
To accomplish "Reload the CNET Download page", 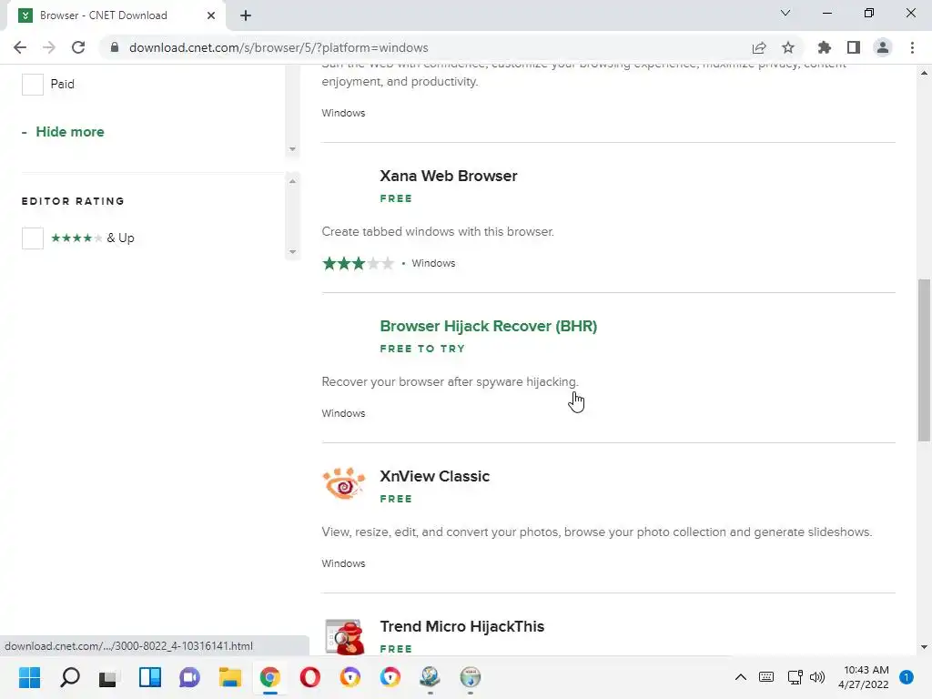I will [x=78, y=47].
